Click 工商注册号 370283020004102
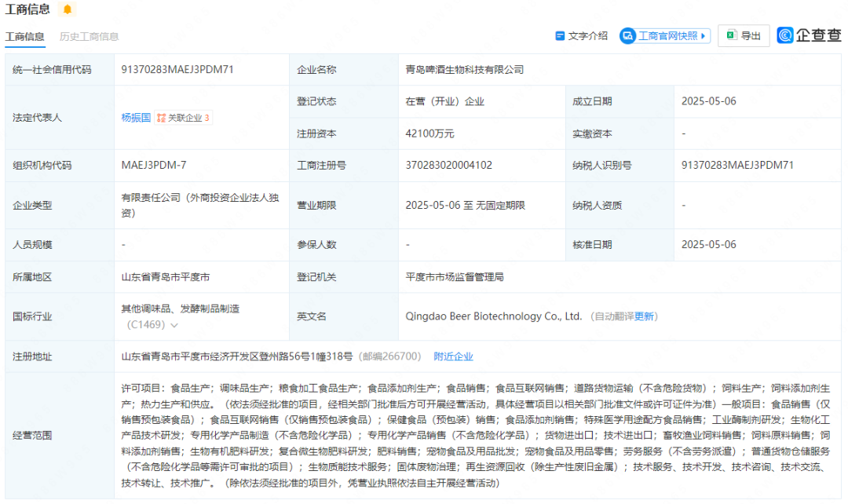The image size is (848, 504). pyautogui.click(x=449, y=165)
